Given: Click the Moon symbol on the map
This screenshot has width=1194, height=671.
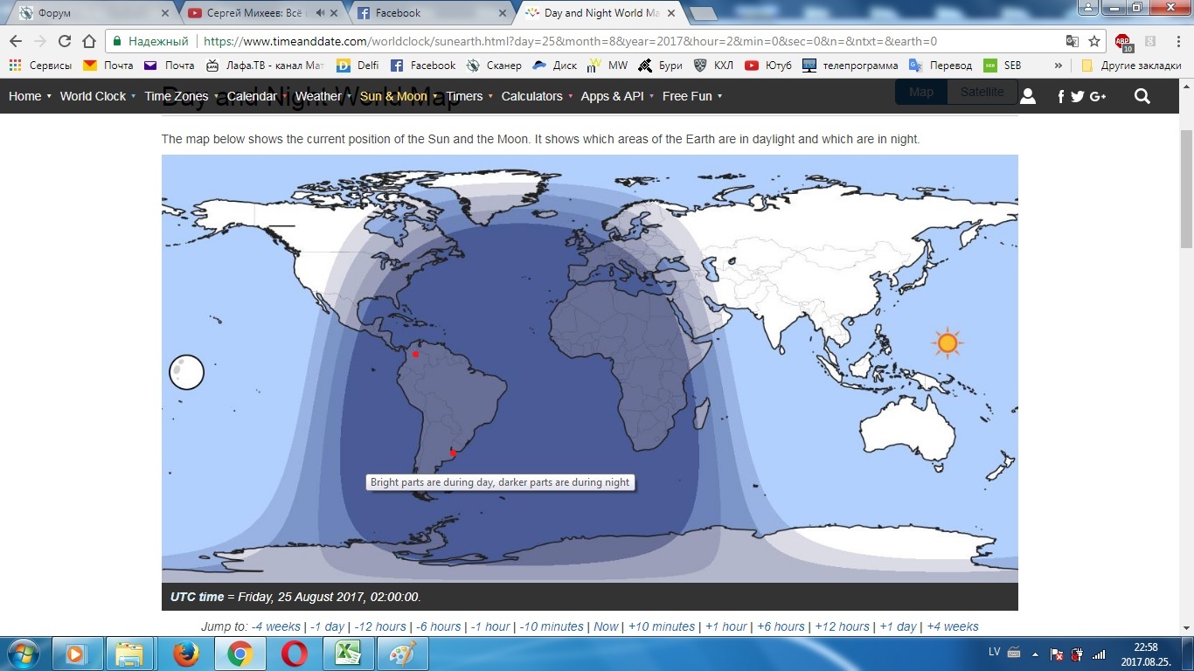Looking at the screenshot, I should click(x=186, y=372).
